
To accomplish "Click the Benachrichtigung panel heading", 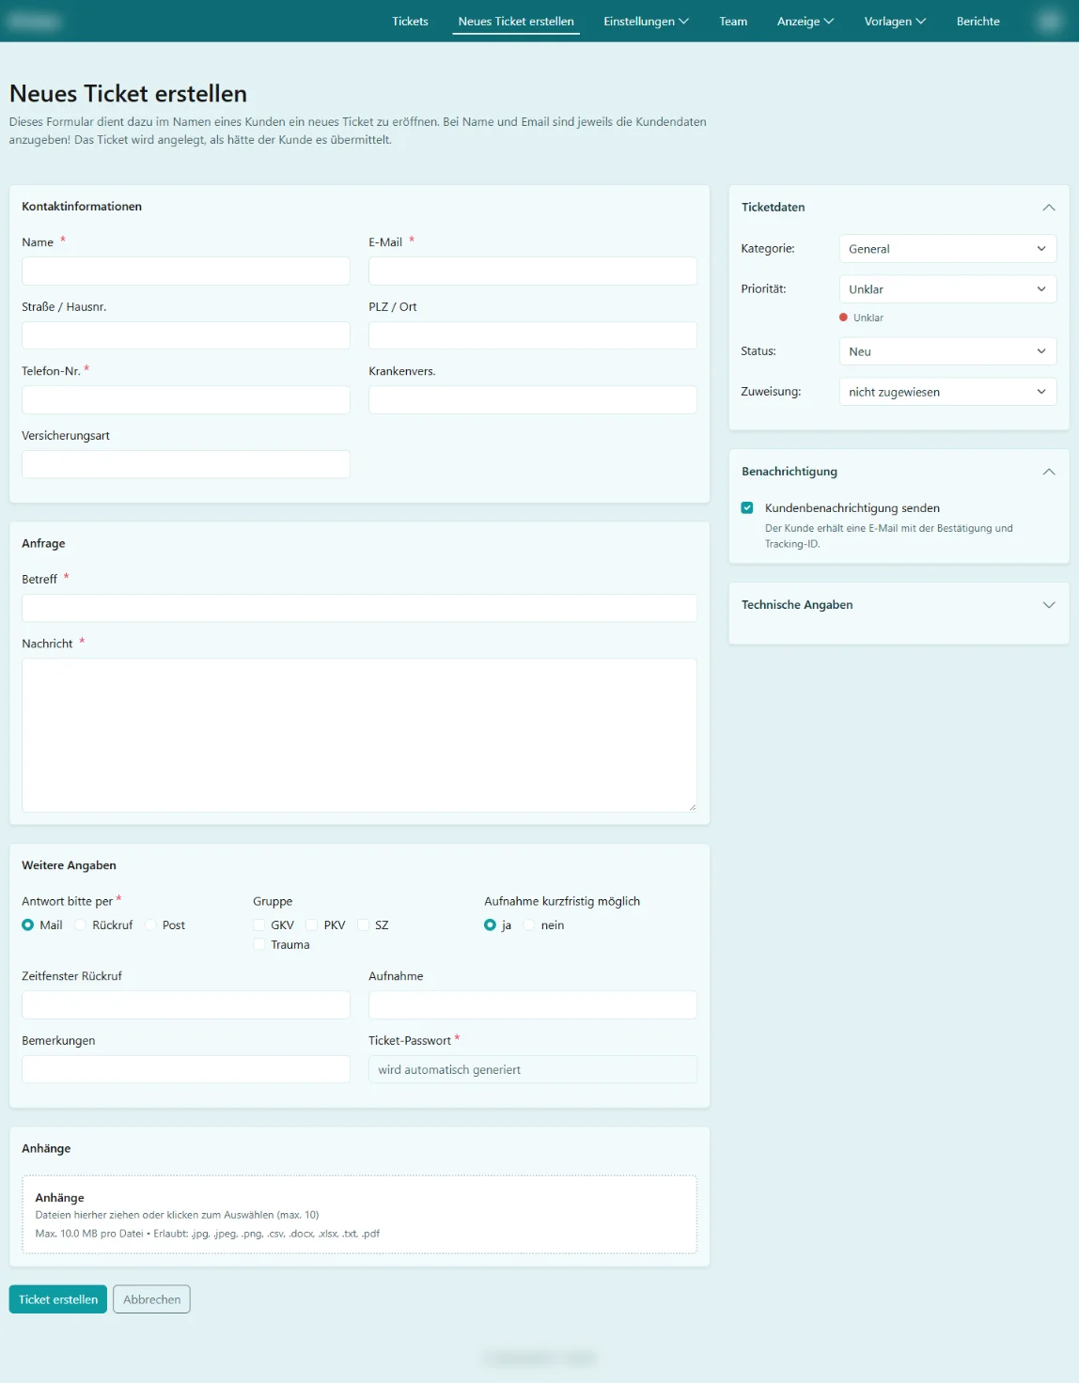I will coord(789,471).
